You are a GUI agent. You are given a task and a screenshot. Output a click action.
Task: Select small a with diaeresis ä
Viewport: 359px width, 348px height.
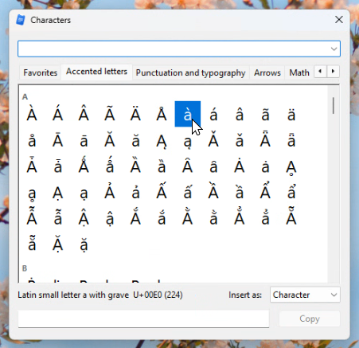point(291,114)
